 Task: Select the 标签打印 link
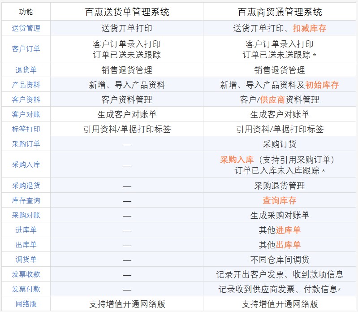point(26,129)
